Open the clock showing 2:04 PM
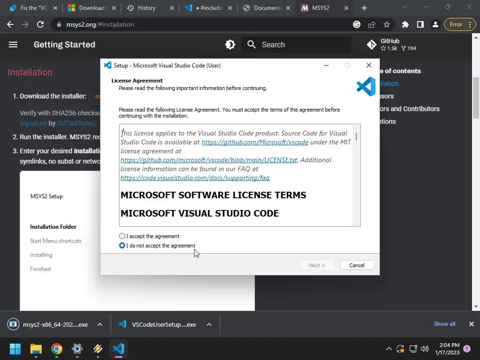480x360 pixels. click(447, 349)
